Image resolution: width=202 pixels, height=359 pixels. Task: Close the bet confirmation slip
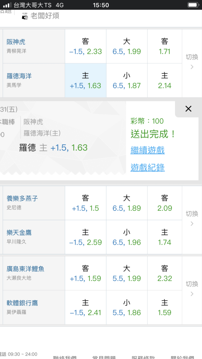click(x=188, y=109)
